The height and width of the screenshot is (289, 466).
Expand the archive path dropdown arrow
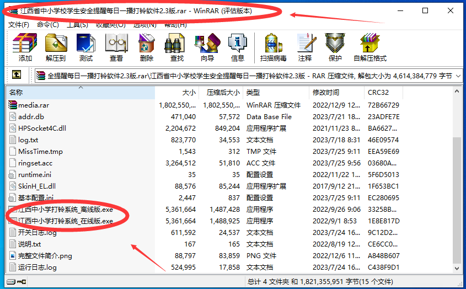click(x=458, y=76)
